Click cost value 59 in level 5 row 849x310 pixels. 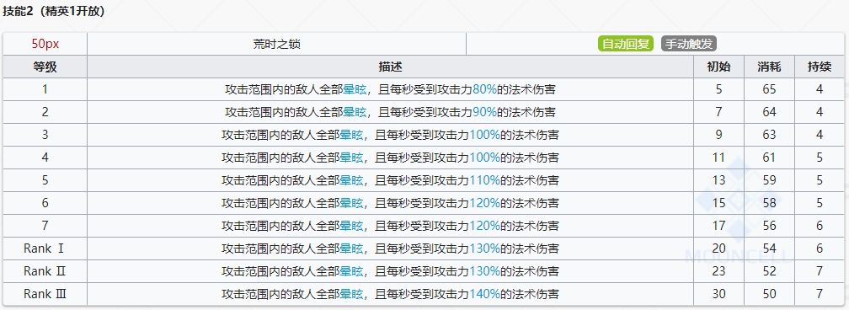tap(770, 180)
